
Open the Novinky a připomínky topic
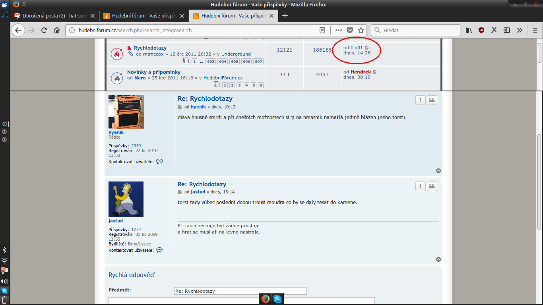coord(154,72)
